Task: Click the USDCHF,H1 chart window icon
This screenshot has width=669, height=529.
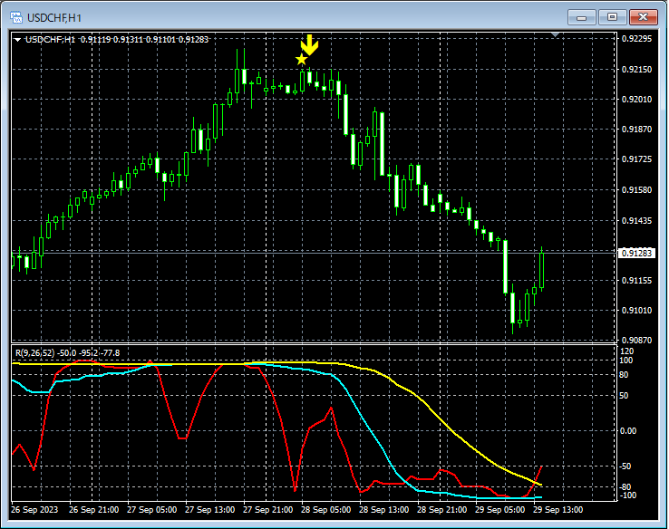Action: 16,17
